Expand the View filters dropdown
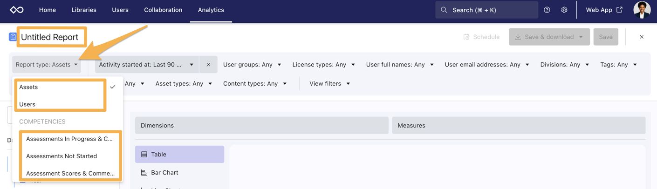Image resolution: width=657 pixels, height=189 pixels. pos(329,84)
